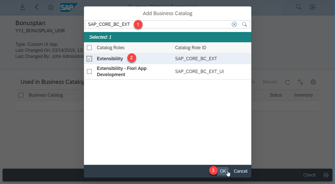Uncheck the Extensibility catalog role
Screen dimensions: 335x184
pyautogui.click(x=89, y=59)
